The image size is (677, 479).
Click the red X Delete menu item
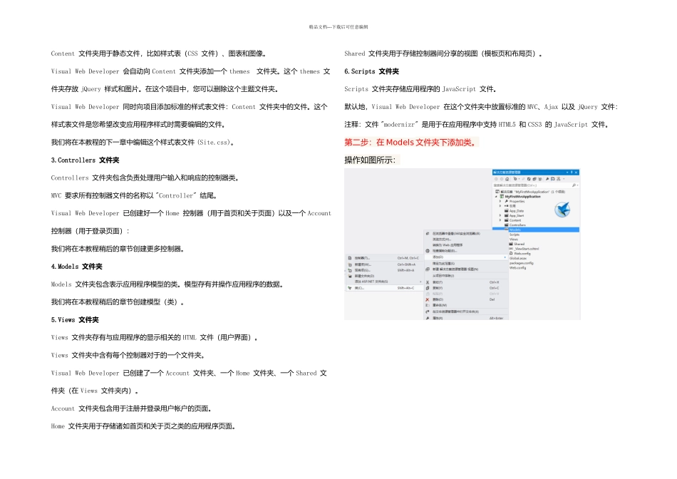coord(466,299)
